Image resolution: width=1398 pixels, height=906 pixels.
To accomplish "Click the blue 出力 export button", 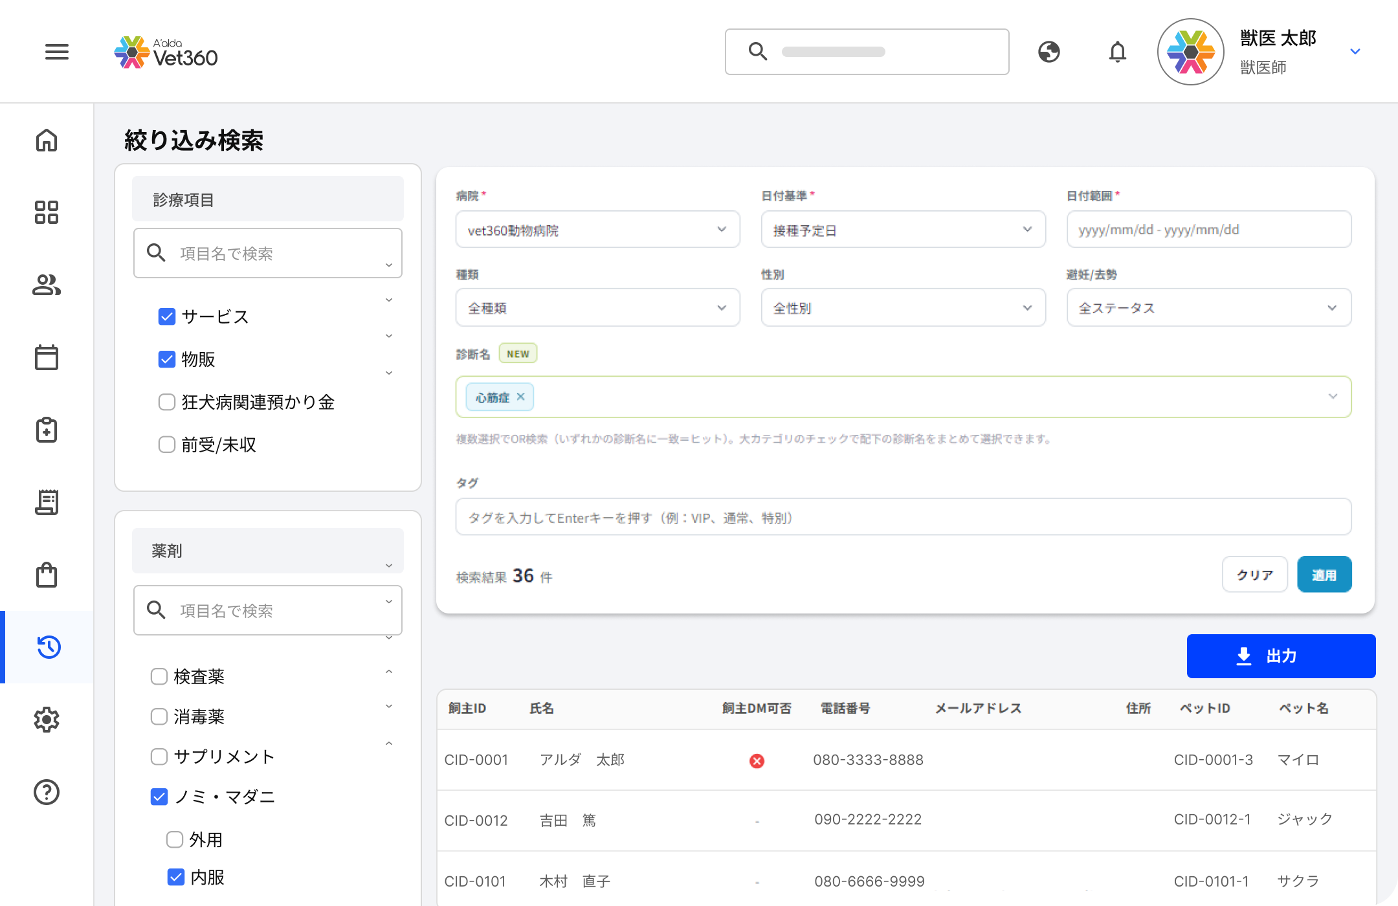I will (x=1281, y=656).
